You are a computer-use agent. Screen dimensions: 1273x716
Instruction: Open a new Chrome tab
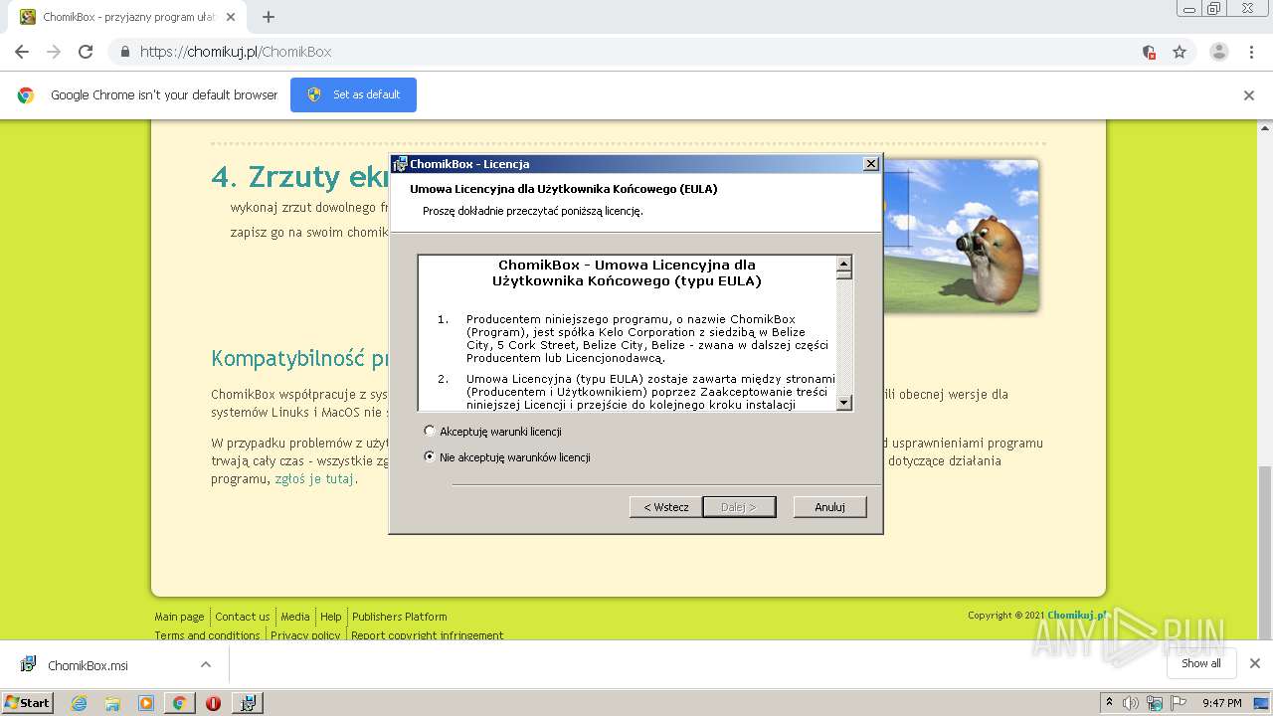tap(269, 17)
